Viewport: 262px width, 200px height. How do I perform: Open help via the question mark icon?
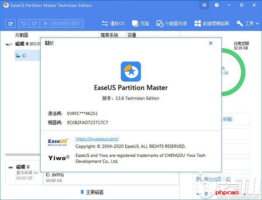point(217,5)
